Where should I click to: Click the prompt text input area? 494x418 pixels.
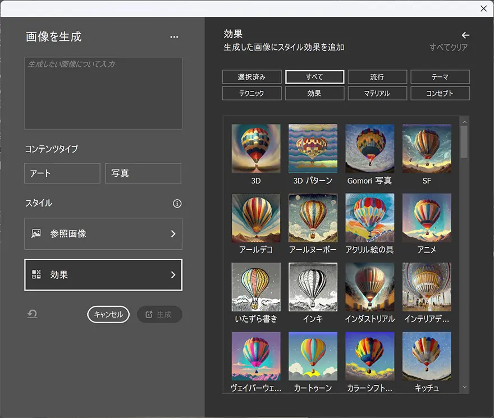pos(103,93)
